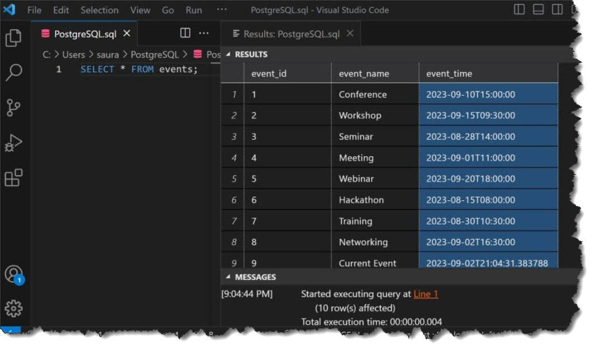This screenshot has height=351, width=595.
Task: Open the Run and Debug view
Action: [13, 143]
